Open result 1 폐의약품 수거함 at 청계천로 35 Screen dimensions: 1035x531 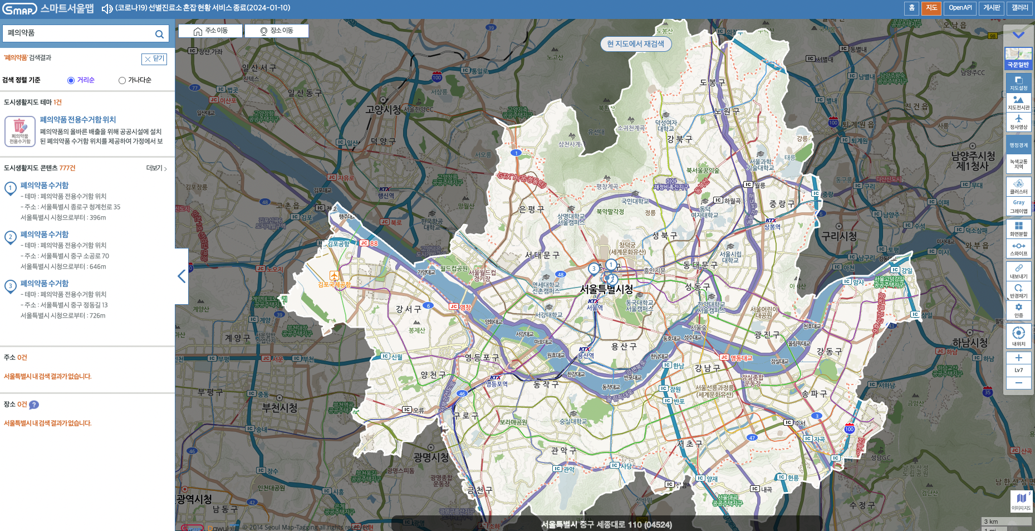(x=45, y=186)
